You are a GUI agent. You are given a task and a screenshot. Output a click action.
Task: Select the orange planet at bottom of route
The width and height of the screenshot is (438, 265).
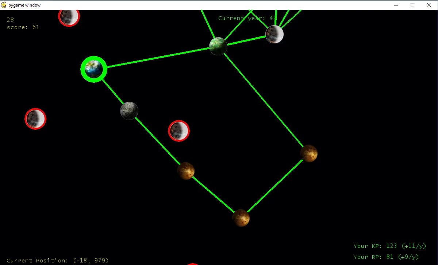click(241, 218)
